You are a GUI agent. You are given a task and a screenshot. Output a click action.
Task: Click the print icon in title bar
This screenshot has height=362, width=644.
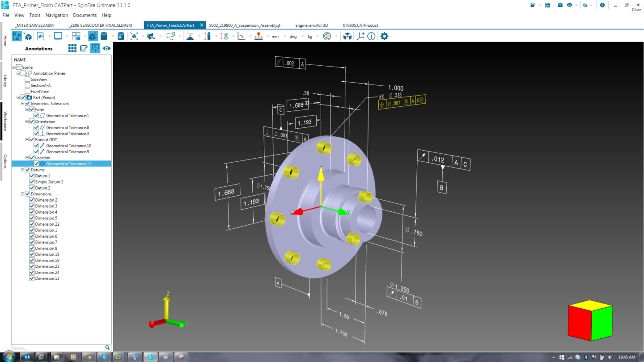[x=570, y=5]
